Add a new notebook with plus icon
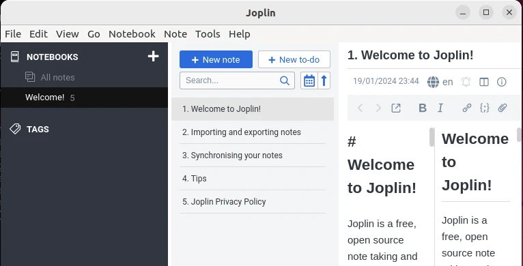The height and width of the screenshot is (266, 523). pyautogui.click(x=153, y=57)
